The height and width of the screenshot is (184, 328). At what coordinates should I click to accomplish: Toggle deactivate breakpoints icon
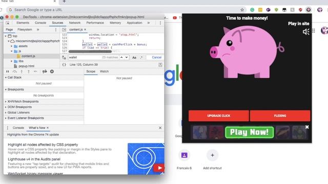coord(45,72)
